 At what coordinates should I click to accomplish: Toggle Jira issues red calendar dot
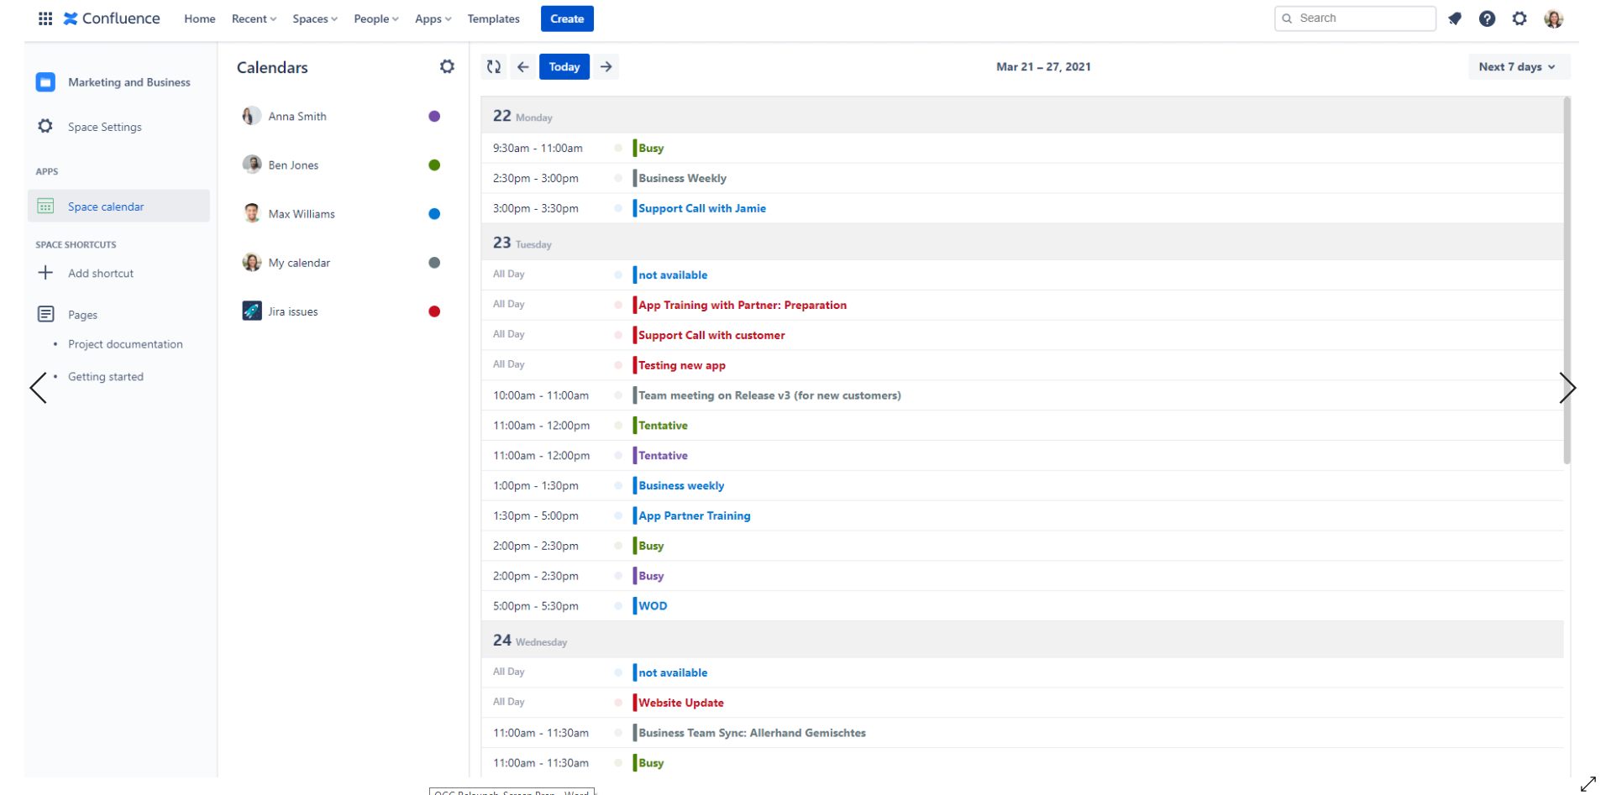(x=434, y=311)
